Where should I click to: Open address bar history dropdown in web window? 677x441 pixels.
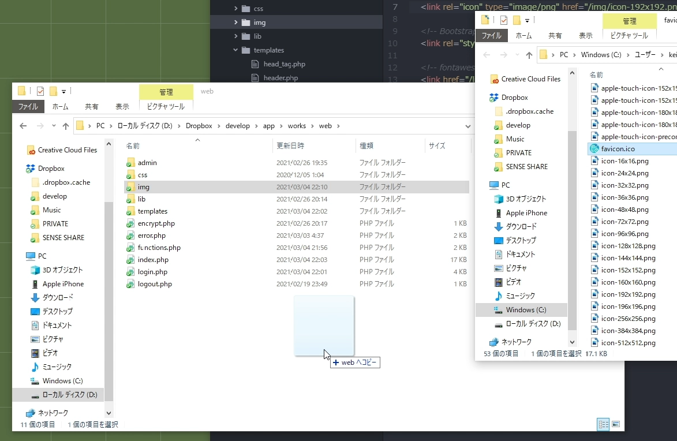467,126
